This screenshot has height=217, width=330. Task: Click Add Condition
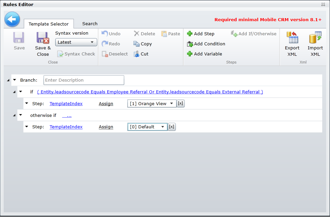point(206,44)
